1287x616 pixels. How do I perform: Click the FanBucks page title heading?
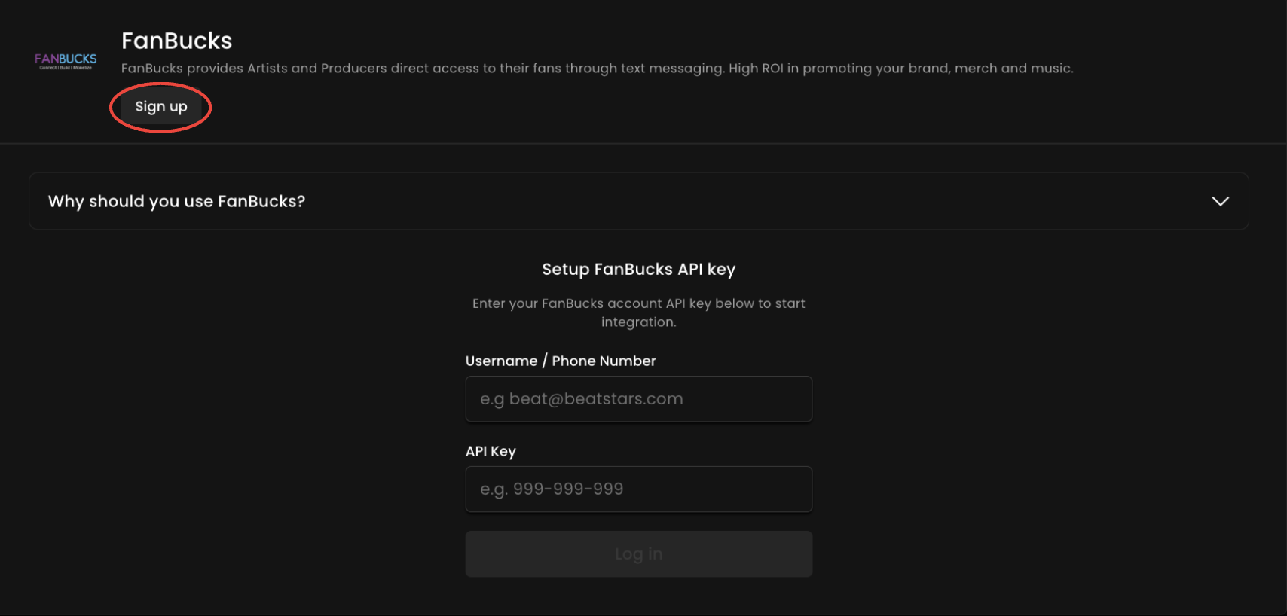click(176, 41)
